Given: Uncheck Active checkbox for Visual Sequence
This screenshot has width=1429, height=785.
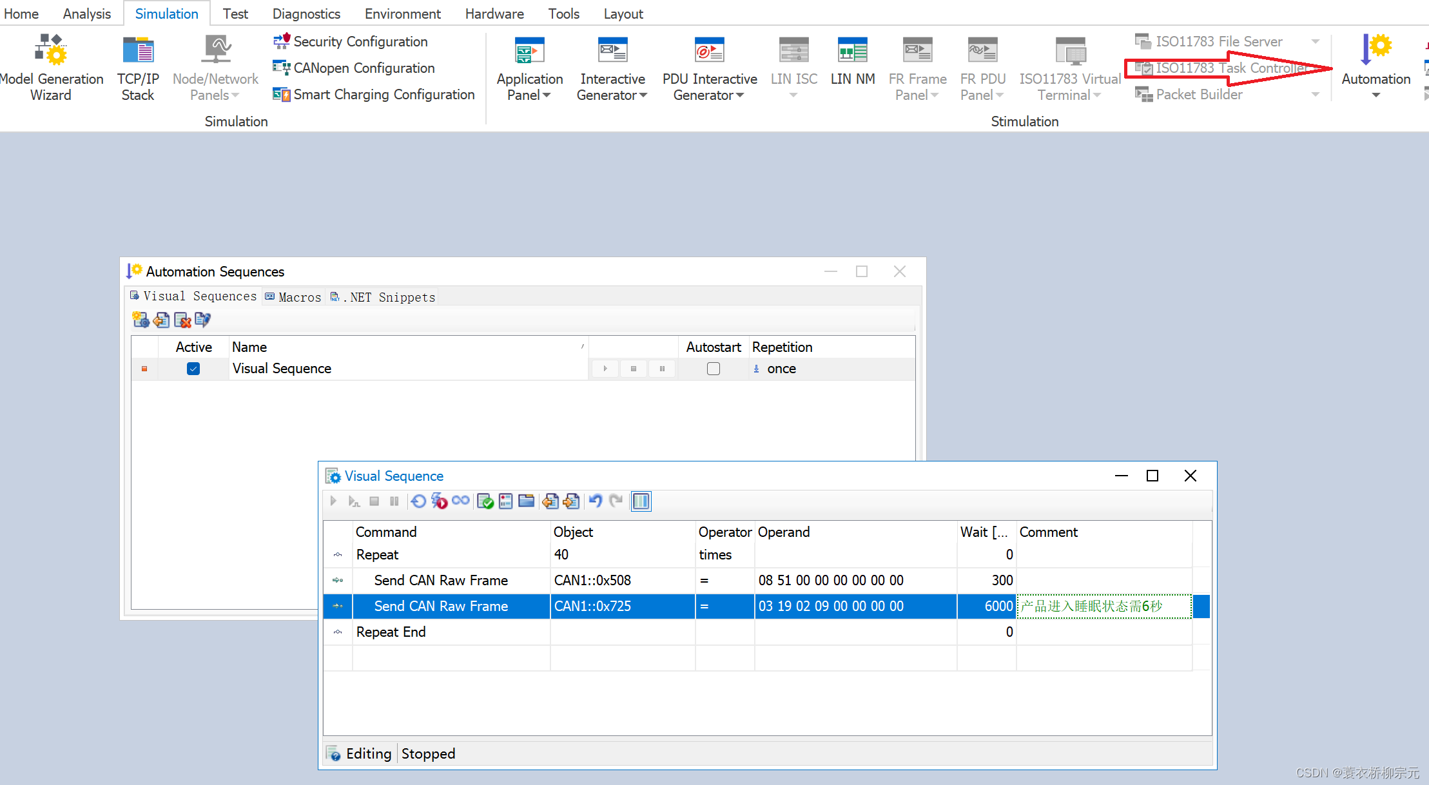Looking at the screenshot, I should click(x=193, y=369).
